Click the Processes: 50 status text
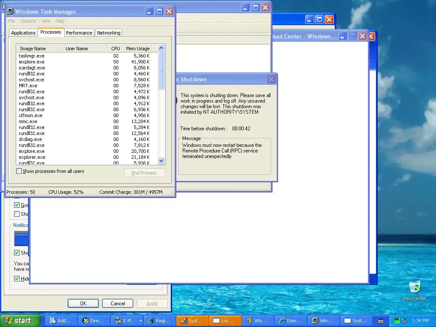Image resolution: width=436 pixels, height=327 pixels. 21,192
